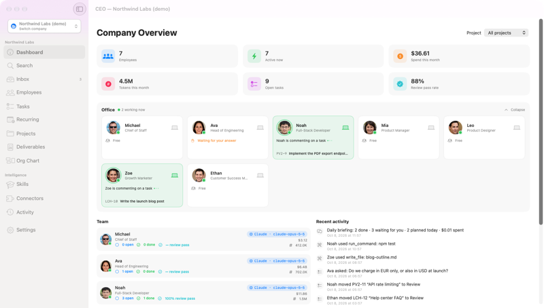Open Mia's avatar in the Office grid
The height and width of the screenshot is (308, 544).
click(x=370, y=128)
